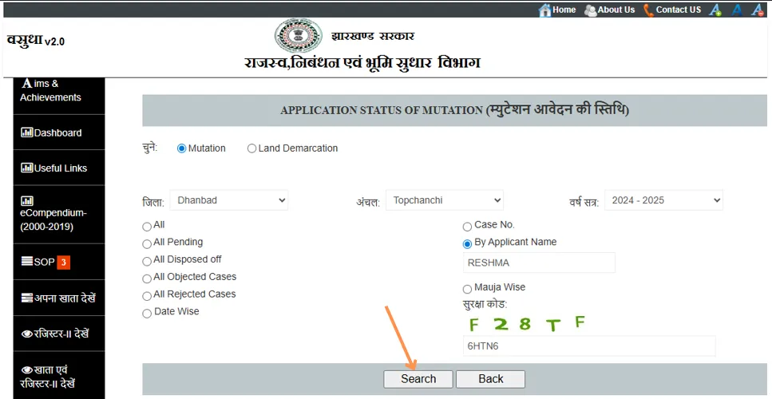Go to the Home link

point(564,10)
